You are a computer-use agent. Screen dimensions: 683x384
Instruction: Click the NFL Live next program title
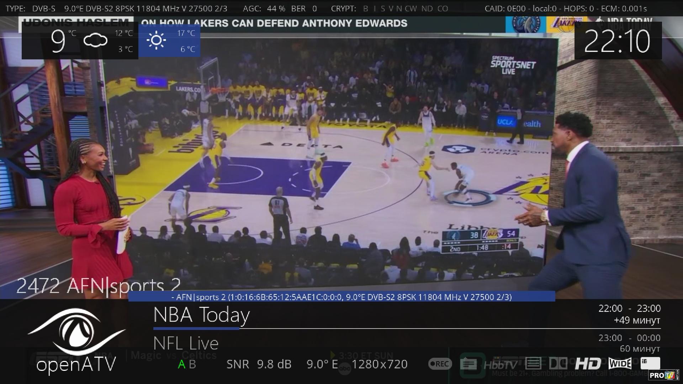pyautogui.click(x=186, y=343)
